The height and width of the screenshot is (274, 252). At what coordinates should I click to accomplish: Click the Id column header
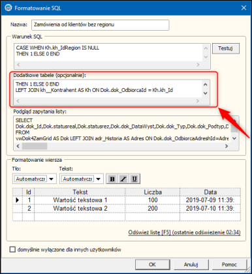coord(29,192)
